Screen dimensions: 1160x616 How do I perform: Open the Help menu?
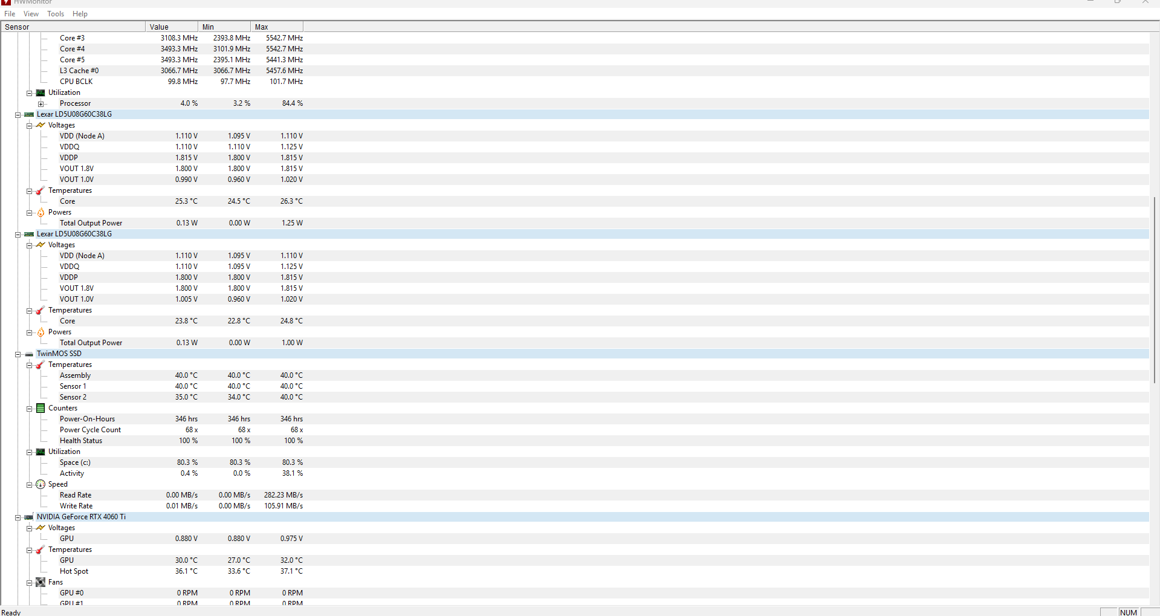pos(80,14)
